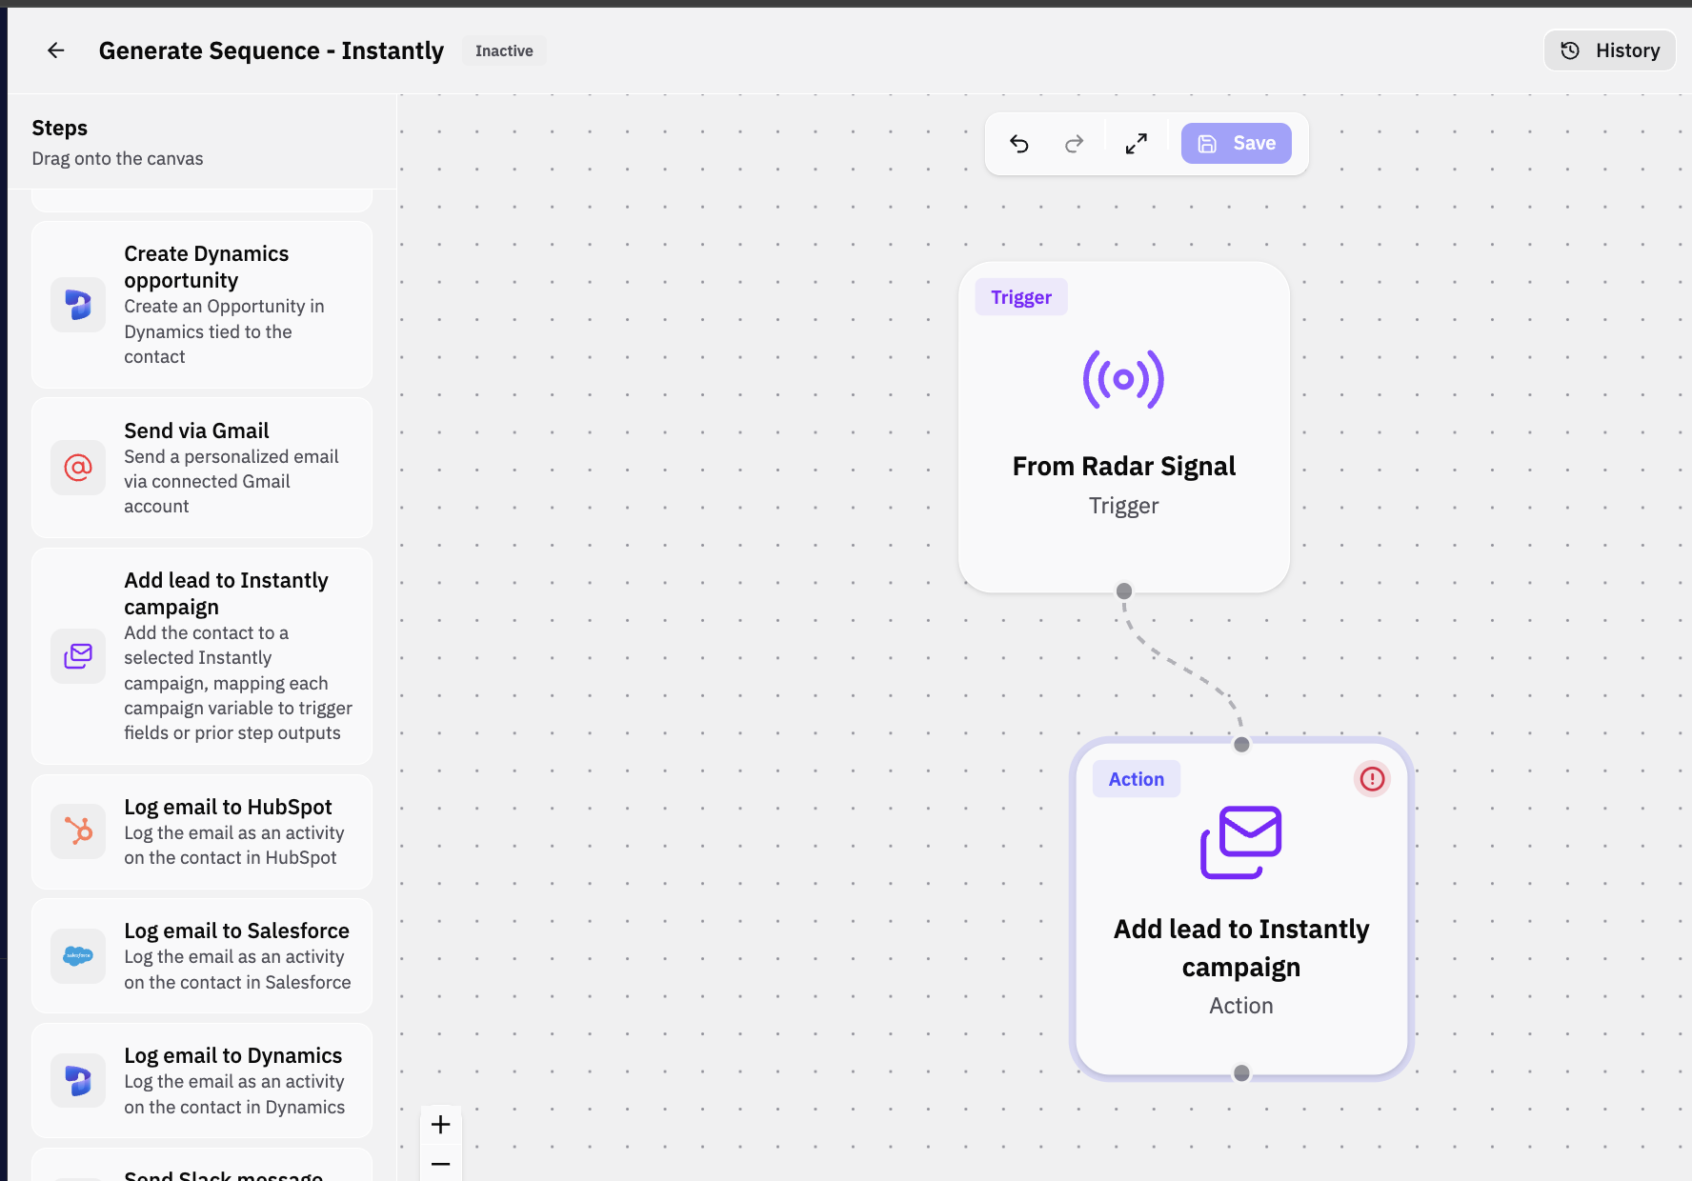Image resolution: width=1692 pixels, height=1181 pixels.
Task: Zoom in with the plus button
Action: click(441, 1125)
